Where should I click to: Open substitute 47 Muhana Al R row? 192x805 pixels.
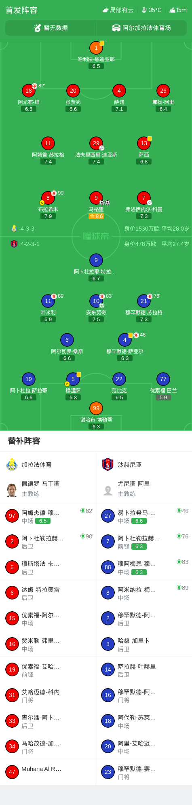click(48, 772)
